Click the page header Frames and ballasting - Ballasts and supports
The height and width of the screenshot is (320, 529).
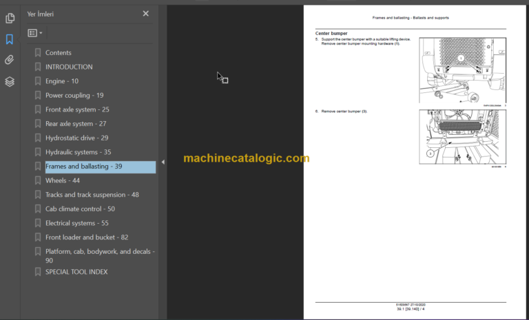point(411,18)
